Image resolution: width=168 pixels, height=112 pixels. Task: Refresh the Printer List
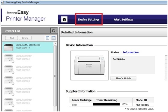[x=54, y=31]
